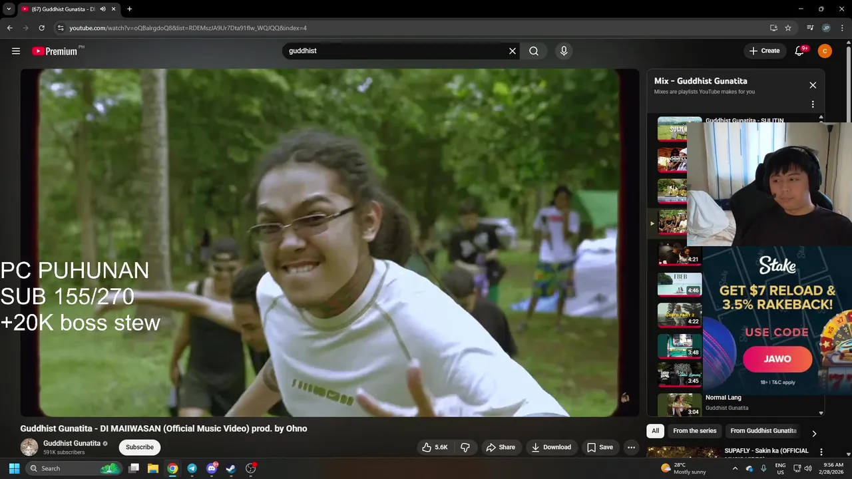The image size is (852, 479).
Task: Open Steam from the taskbar
Action: tap(231, 468)
